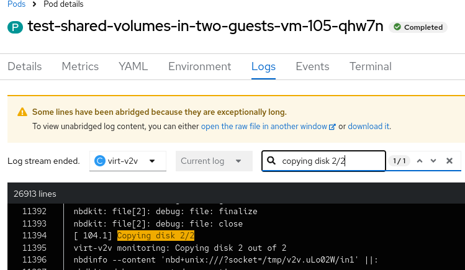Switch to the Details tab
The width and height of the screenshot is (465, 270).
25,66
